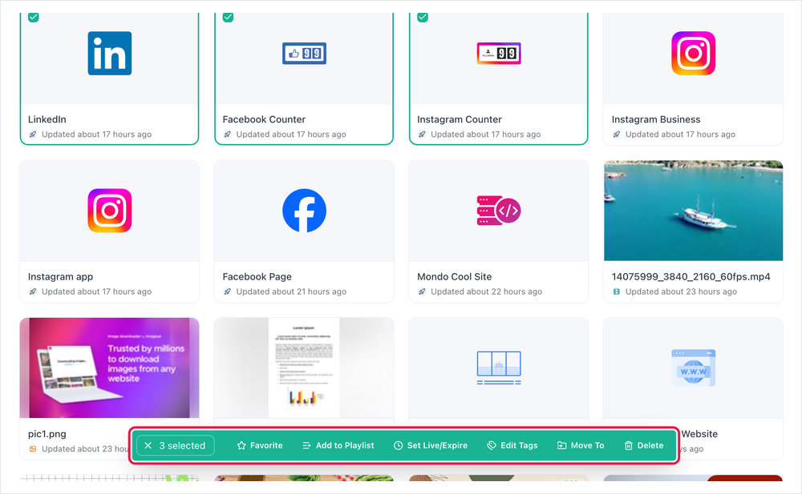Click the star icon beside Favorite
Image resolution: width=802 pixels, height=494 pixels.
pos(241,445)
